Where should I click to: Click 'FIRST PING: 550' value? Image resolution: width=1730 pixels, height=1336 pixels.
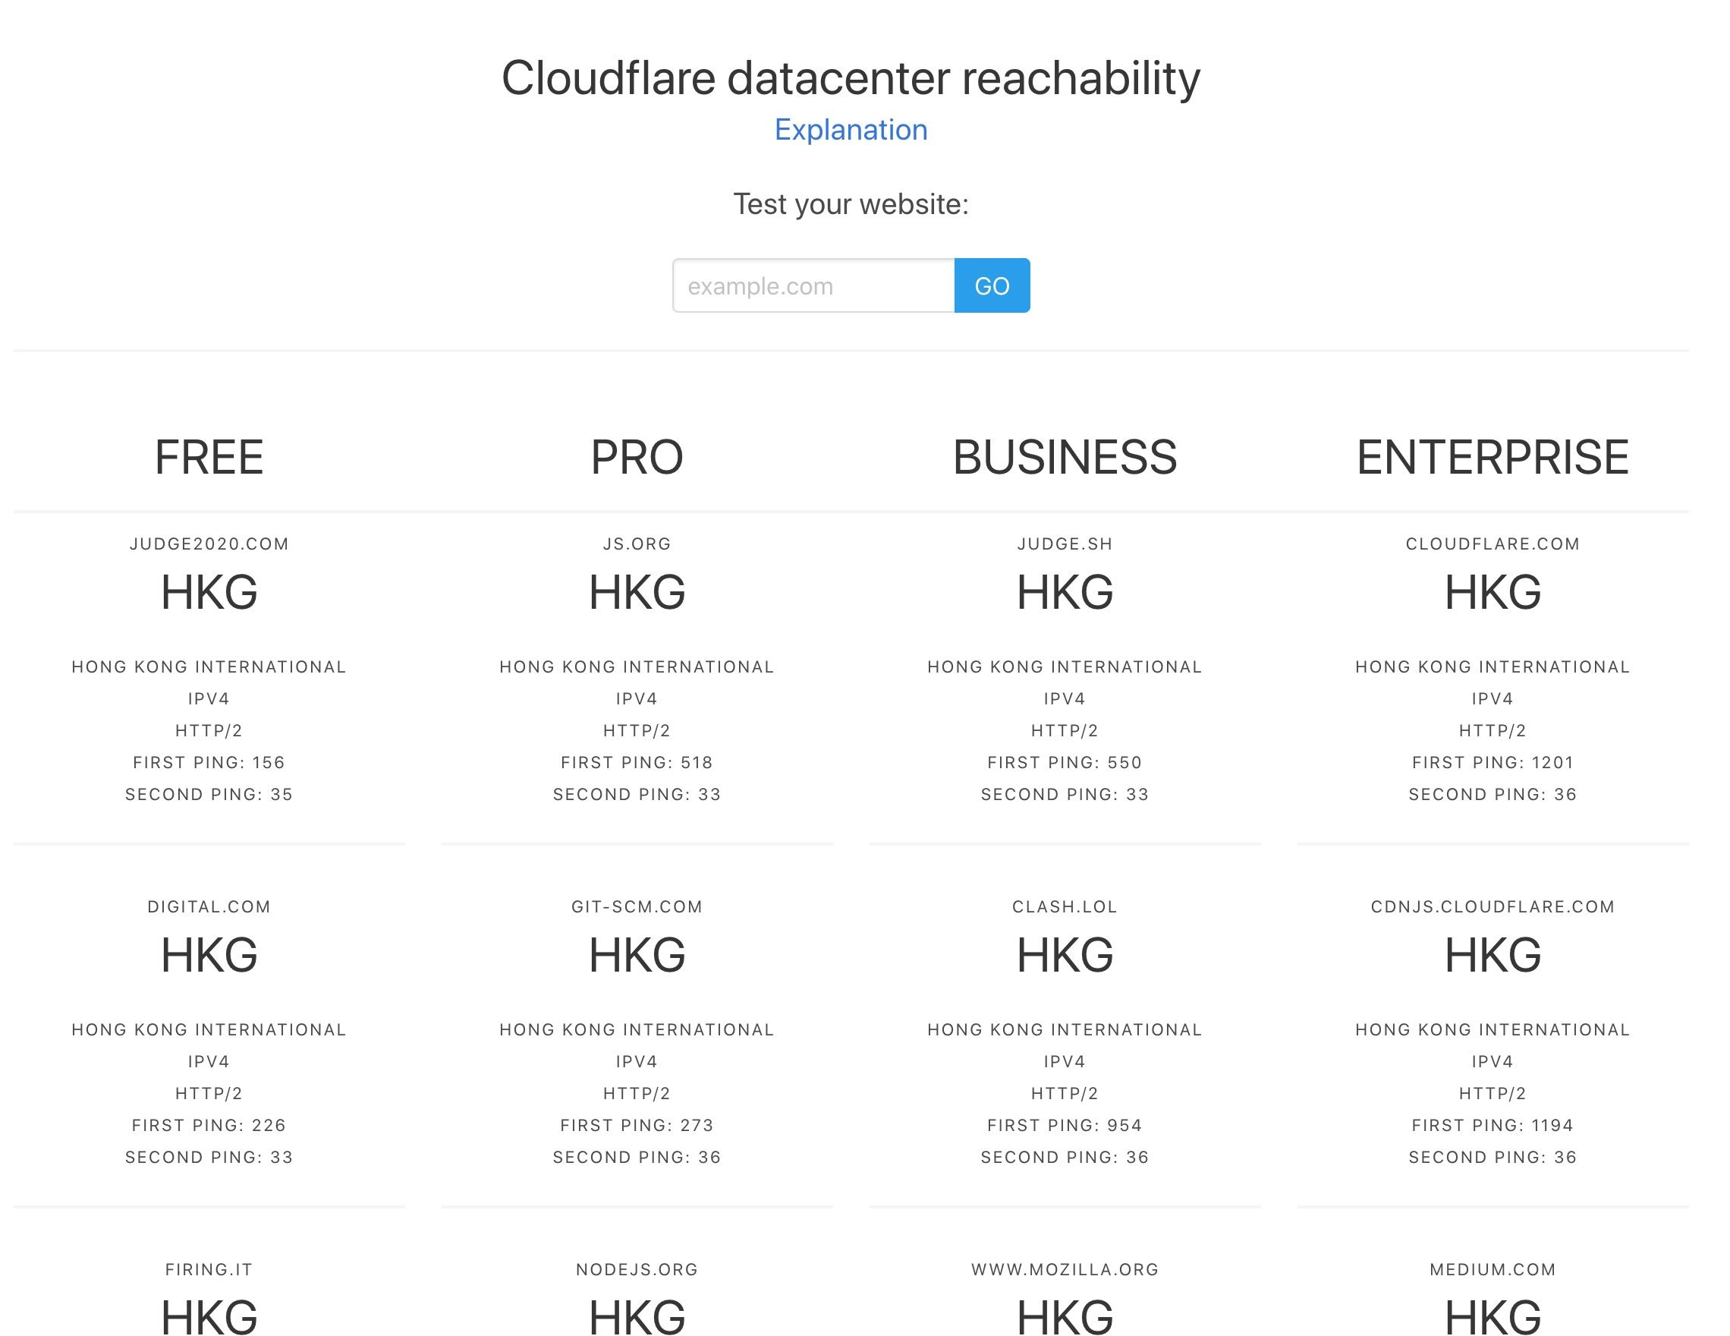(x=1065, y=762)
